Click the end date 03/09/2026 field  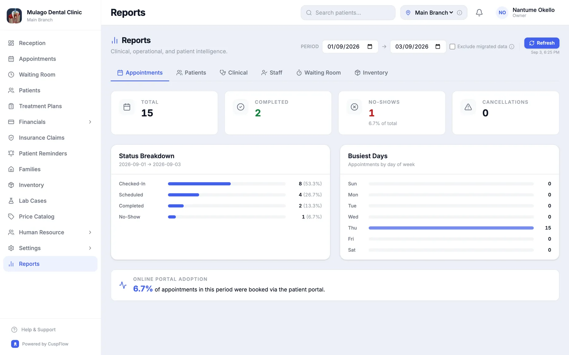click(x=418, y=46)
